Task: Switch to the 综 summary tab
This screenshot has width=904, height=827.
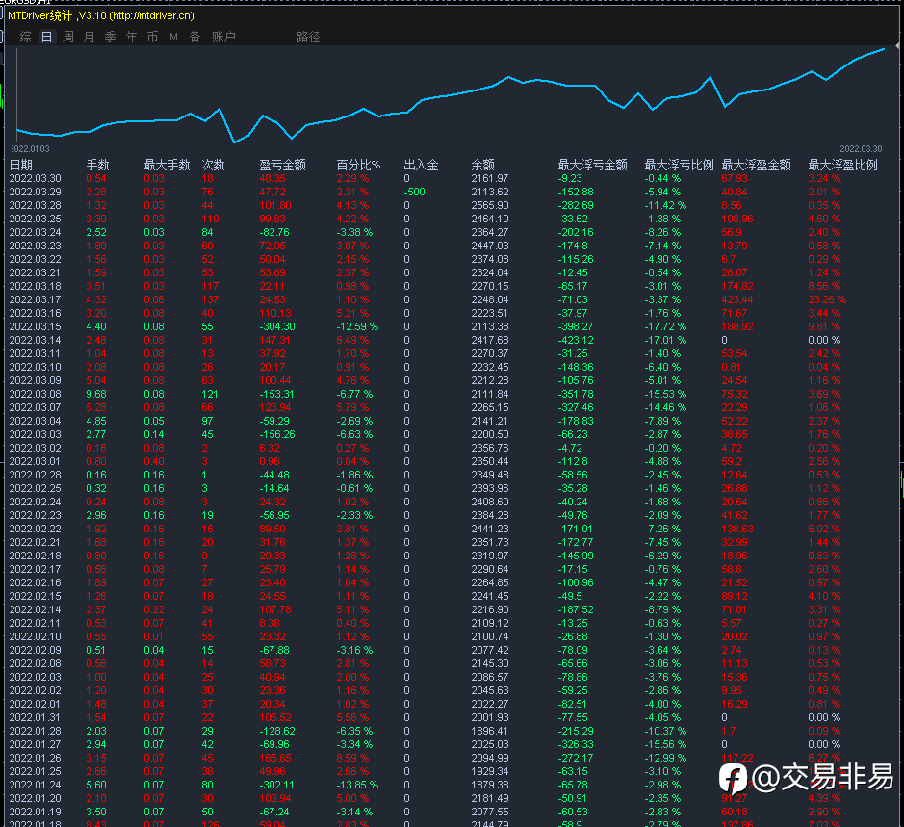Action: pos(26,37)
